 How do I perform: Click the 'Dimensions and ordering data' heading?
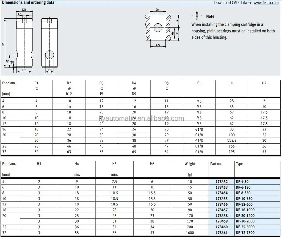[28, 2]
